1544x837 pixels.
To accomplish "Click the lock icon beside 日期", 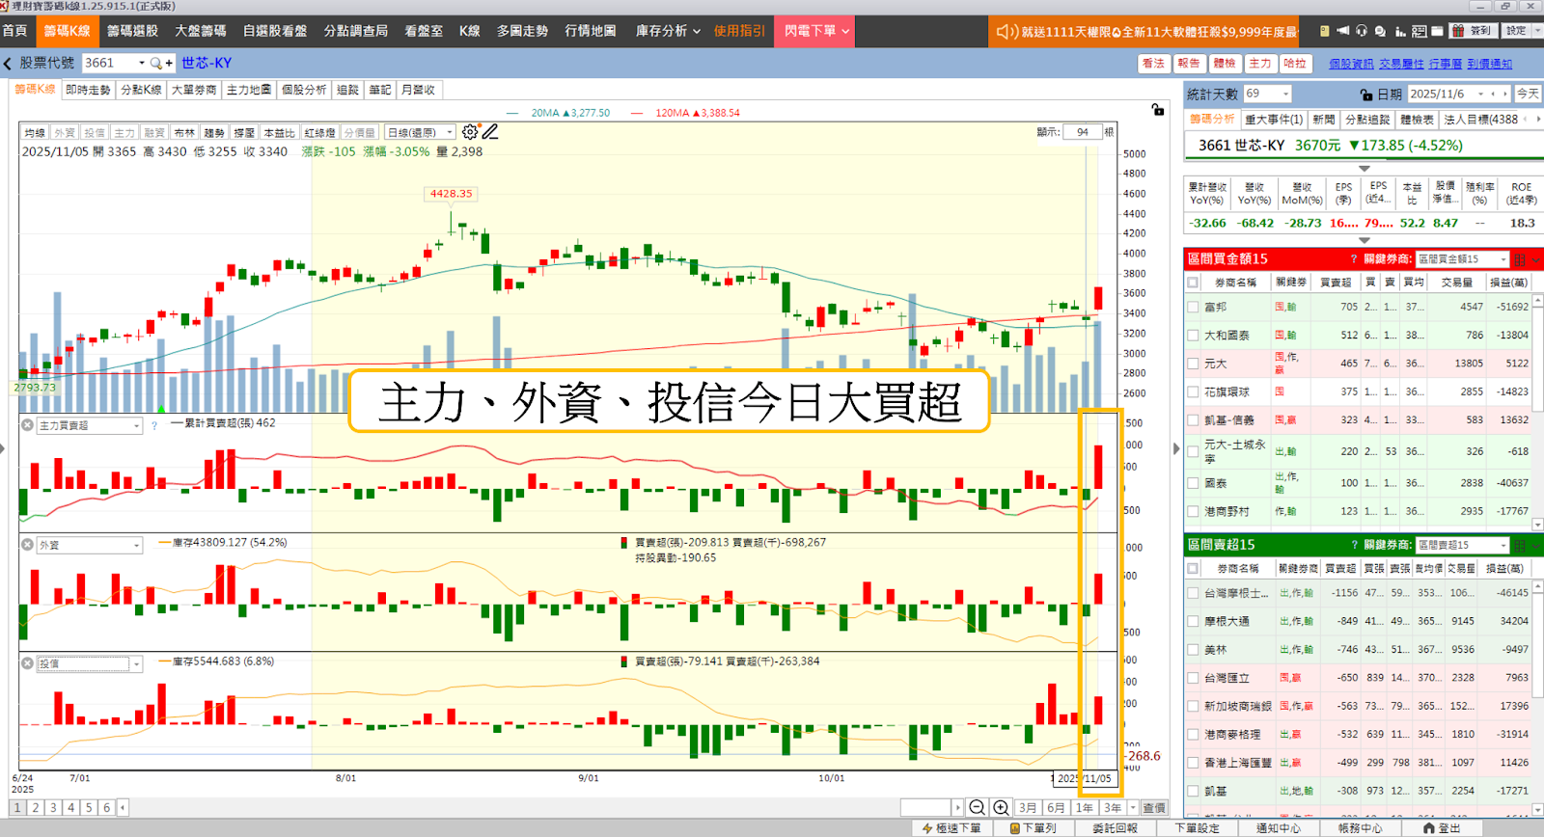I will [x=1365, y=94].
